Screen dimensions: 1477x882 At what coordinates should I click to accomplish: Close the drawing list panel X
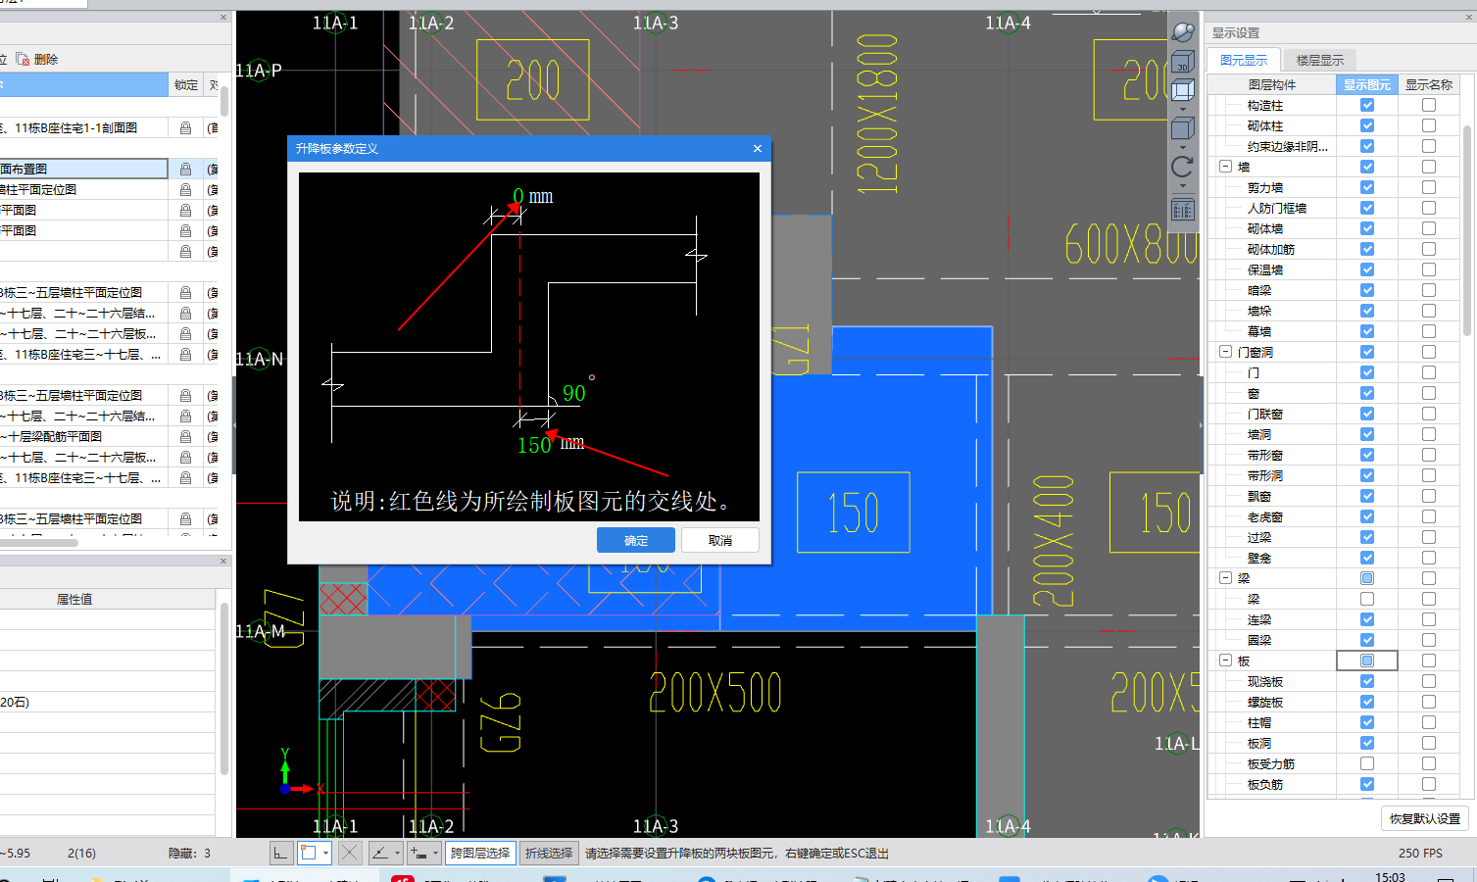point(223,17)
